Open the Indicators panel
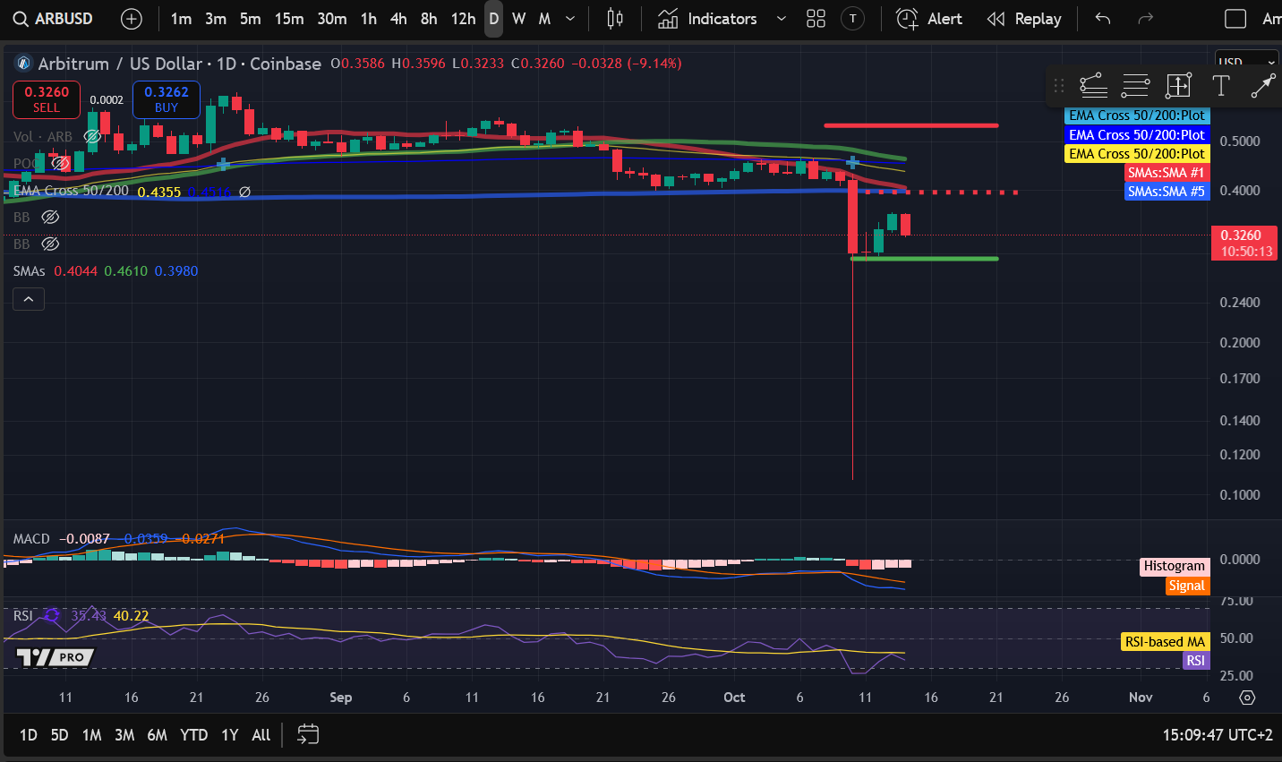 tap(709, 19)
